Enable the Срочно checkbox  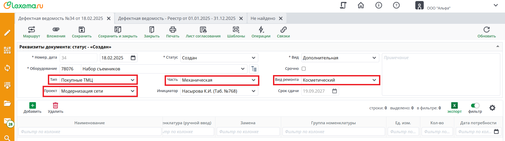point(304,69)
